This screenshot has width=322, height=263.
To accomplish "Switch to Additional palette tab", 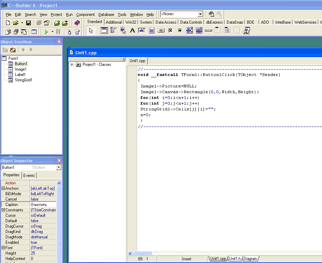I will coord(114,22).
